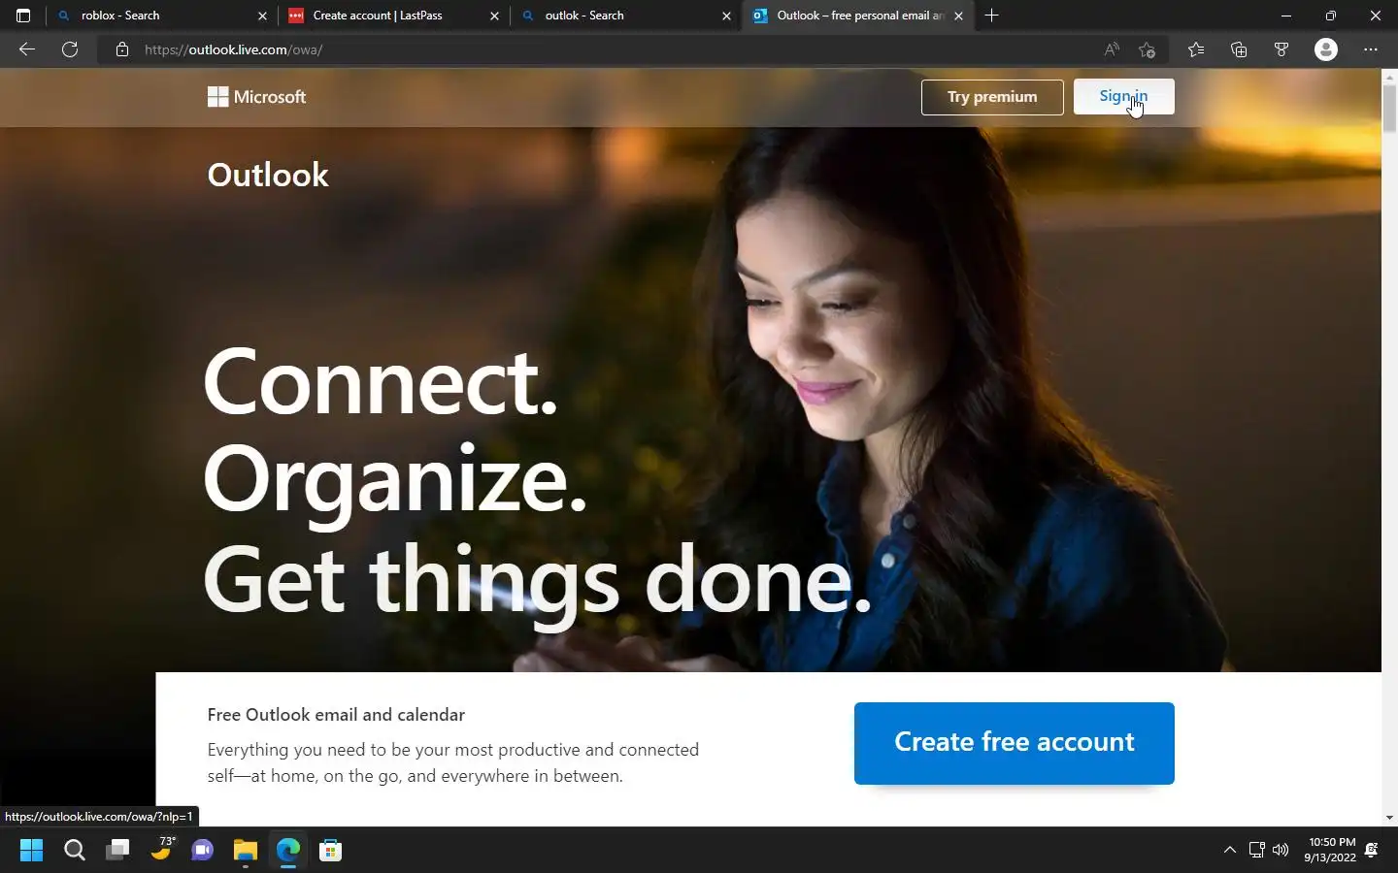Close the outlok - Search tab
This screenshot has height=873, width=1398.
click(x=726, y=16)
